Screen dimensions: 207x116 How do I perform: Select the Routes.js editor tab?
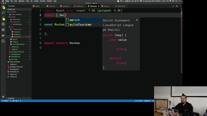click(x=93, y=6)
